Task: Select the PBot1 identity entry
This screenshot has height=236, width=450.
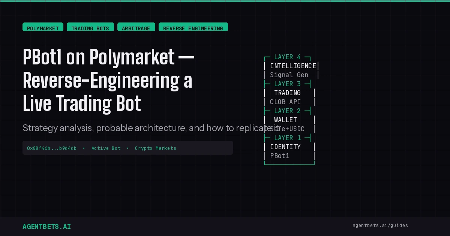Action: 280,156
